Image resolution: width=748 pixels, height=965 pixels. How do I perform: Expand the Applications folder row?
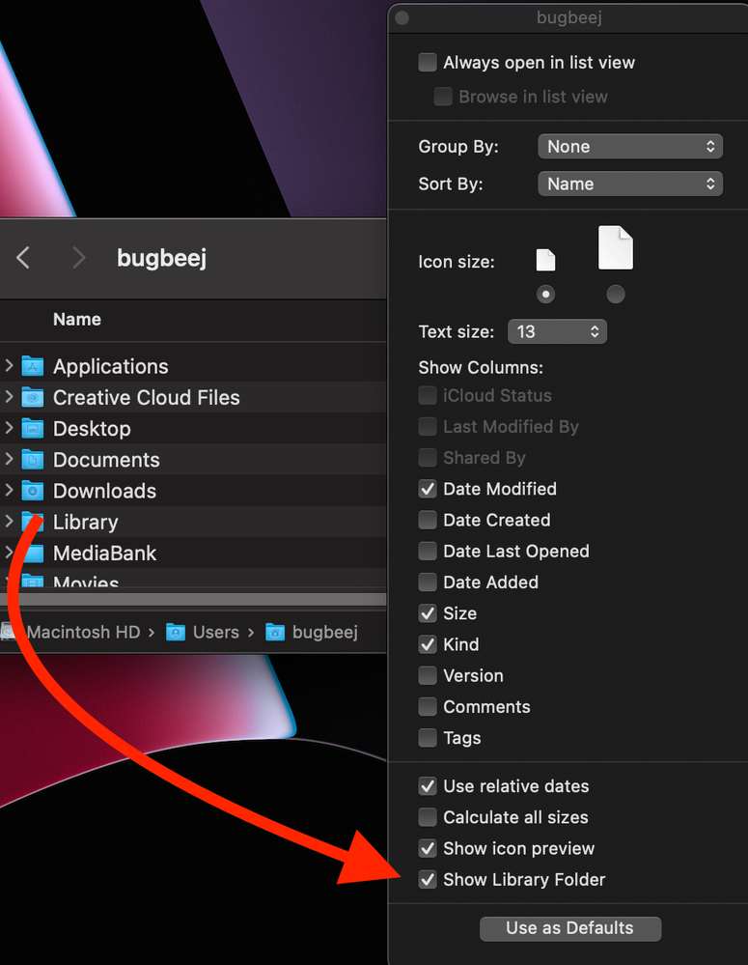pos(9,365)
